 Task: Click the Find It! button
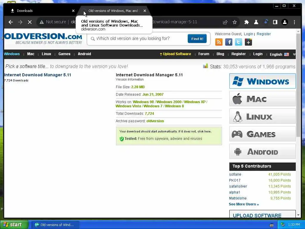click(197, 38)
